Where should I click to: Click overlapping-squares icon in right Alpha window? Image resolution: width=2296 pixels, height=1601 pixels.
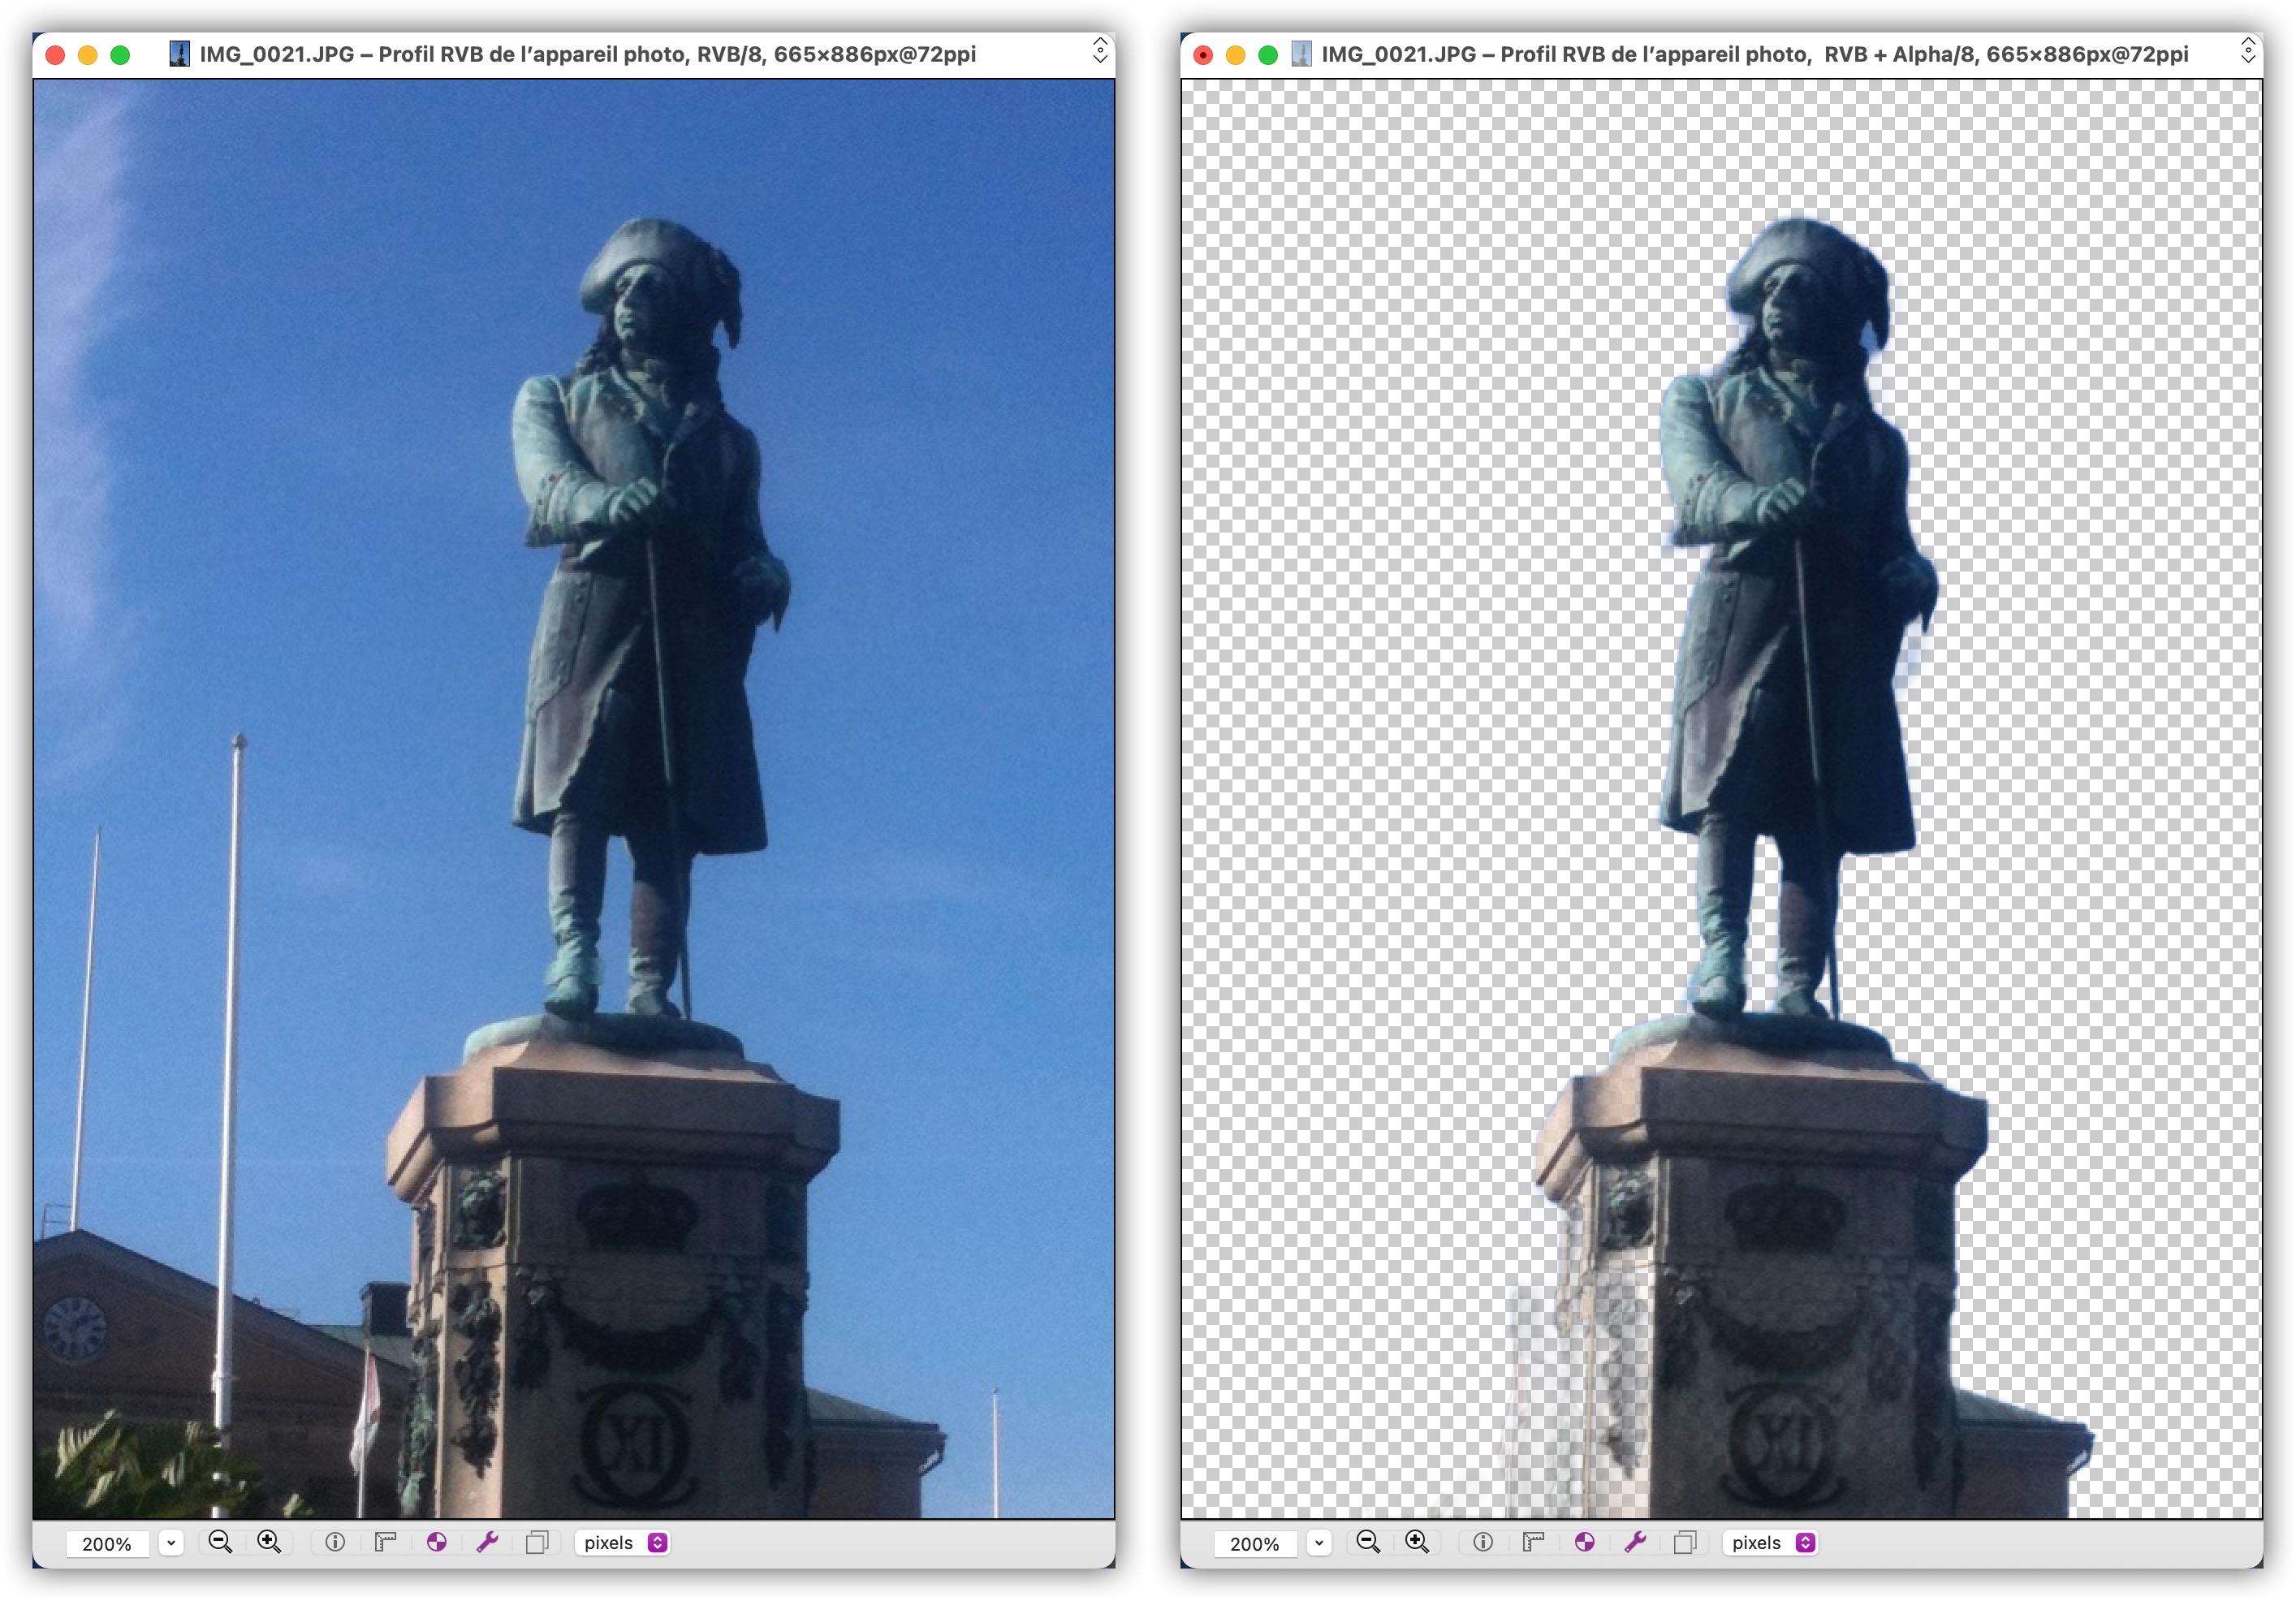tap(1685, 1542)
